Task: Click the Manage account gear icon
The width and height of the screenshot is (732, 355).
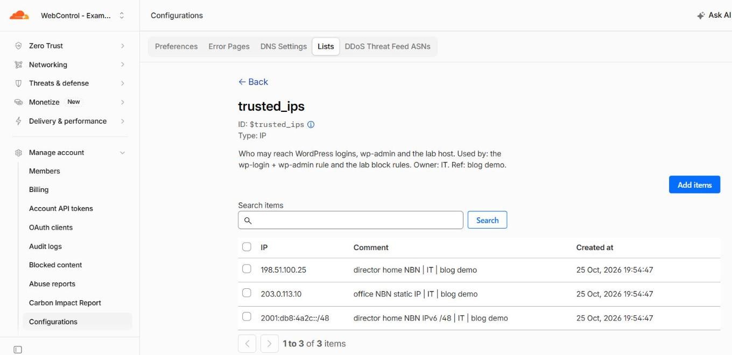Action: (18, 153)
